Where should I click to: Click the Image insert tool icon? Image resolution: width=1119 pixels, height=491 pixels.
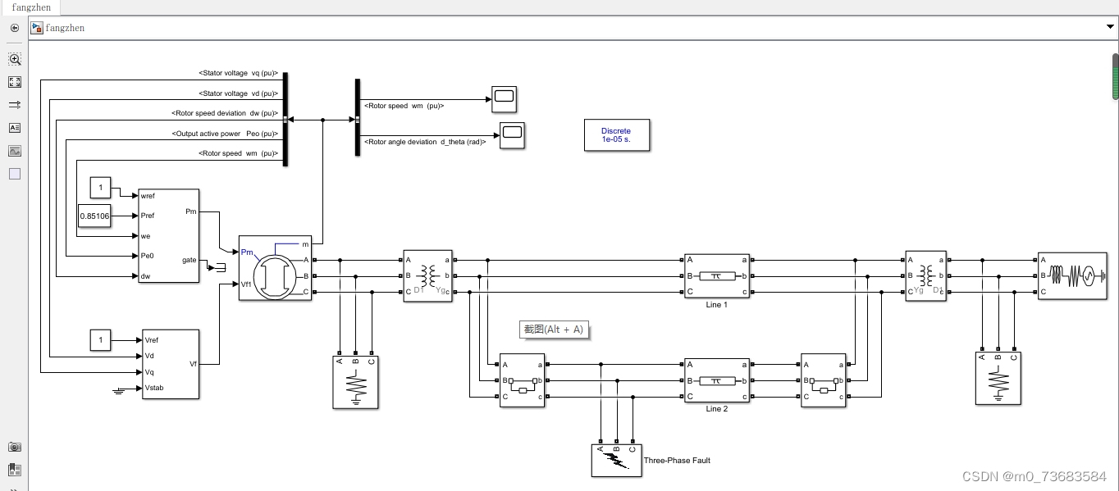pyautogui.click(x=15, y=151)
